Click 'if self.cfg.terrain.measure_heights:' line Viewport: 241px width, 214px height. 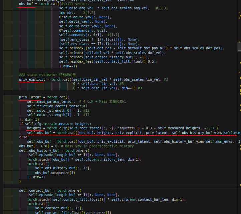click(x=55, y=124)
